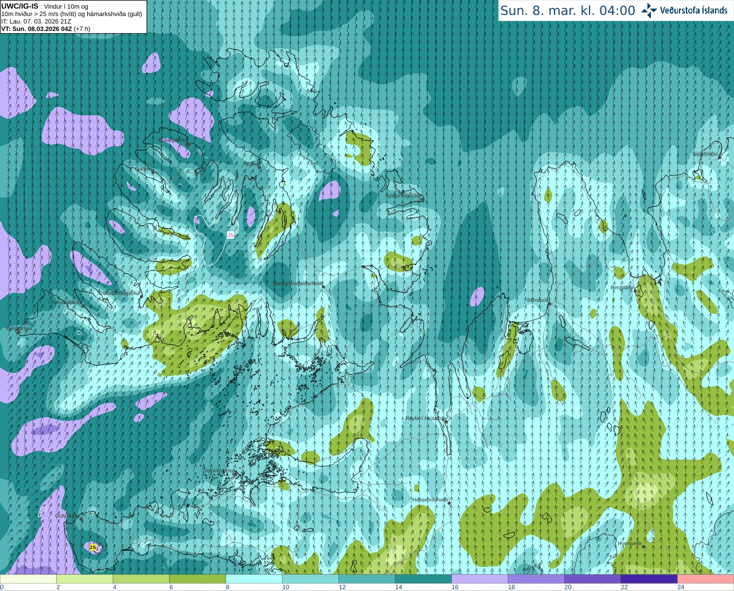Click the 6–8 m/s olive green legend swatch
The width and height of the screenshot is (734, 591).
[x=198, y=579]
